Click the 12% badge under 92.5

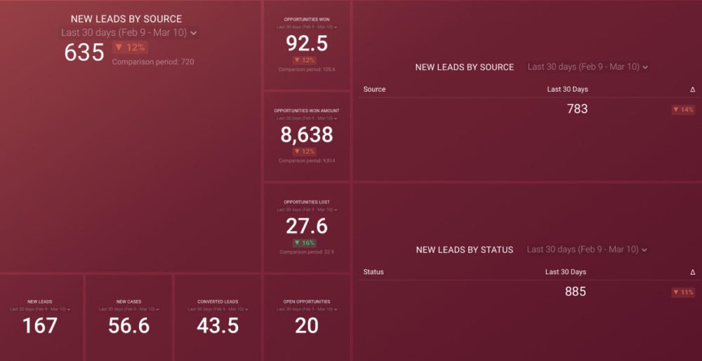tap(306, 60)
